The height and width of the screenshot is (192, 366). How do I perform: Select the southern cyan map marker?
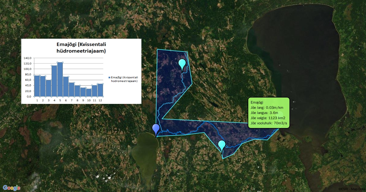point(221,145)
